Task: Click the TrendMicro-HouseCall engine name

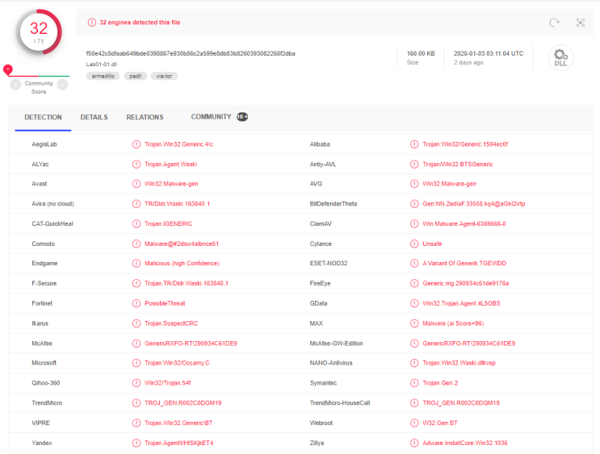Action: pyautogui.click(x=340, y=402)
